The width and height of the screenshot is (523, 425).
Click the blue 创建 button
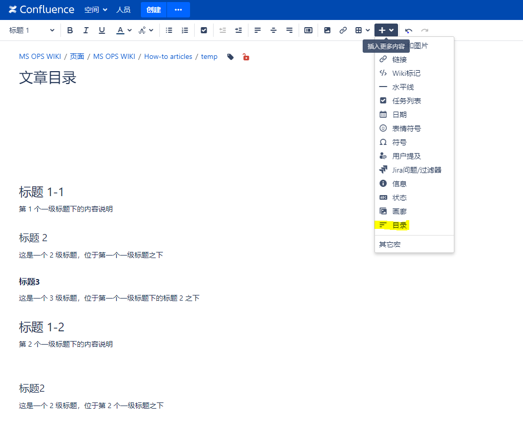click(154, 10)
